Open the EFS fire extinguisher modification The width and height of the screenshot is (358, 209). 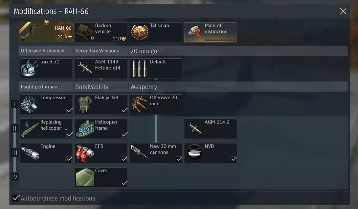(x=101, y=153)
